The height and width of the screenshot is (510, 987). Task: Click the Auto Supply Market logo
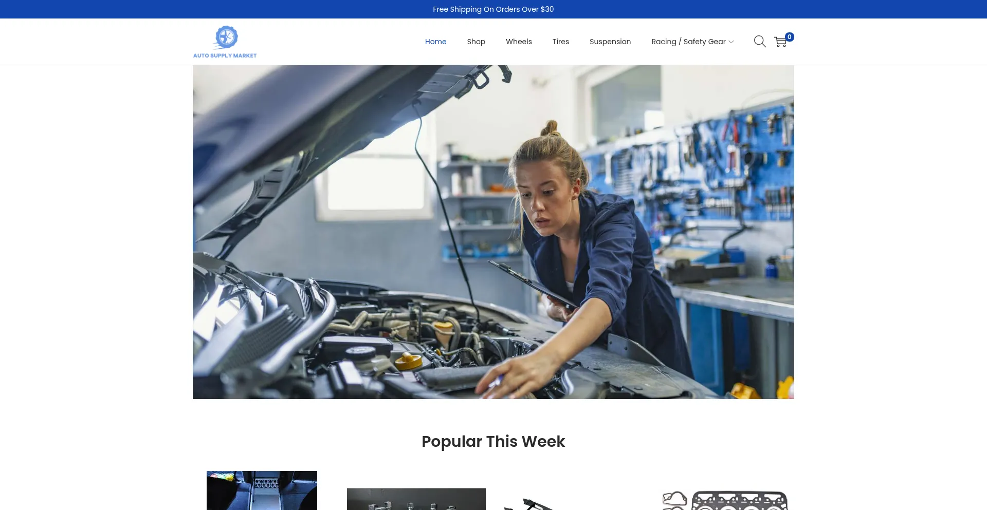pyautogui.click(x=225, y=42)
